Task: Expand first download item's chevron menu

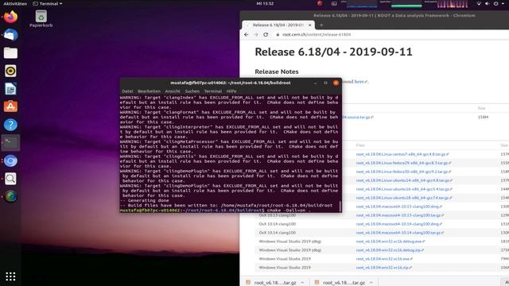Action: click(302, 283)
